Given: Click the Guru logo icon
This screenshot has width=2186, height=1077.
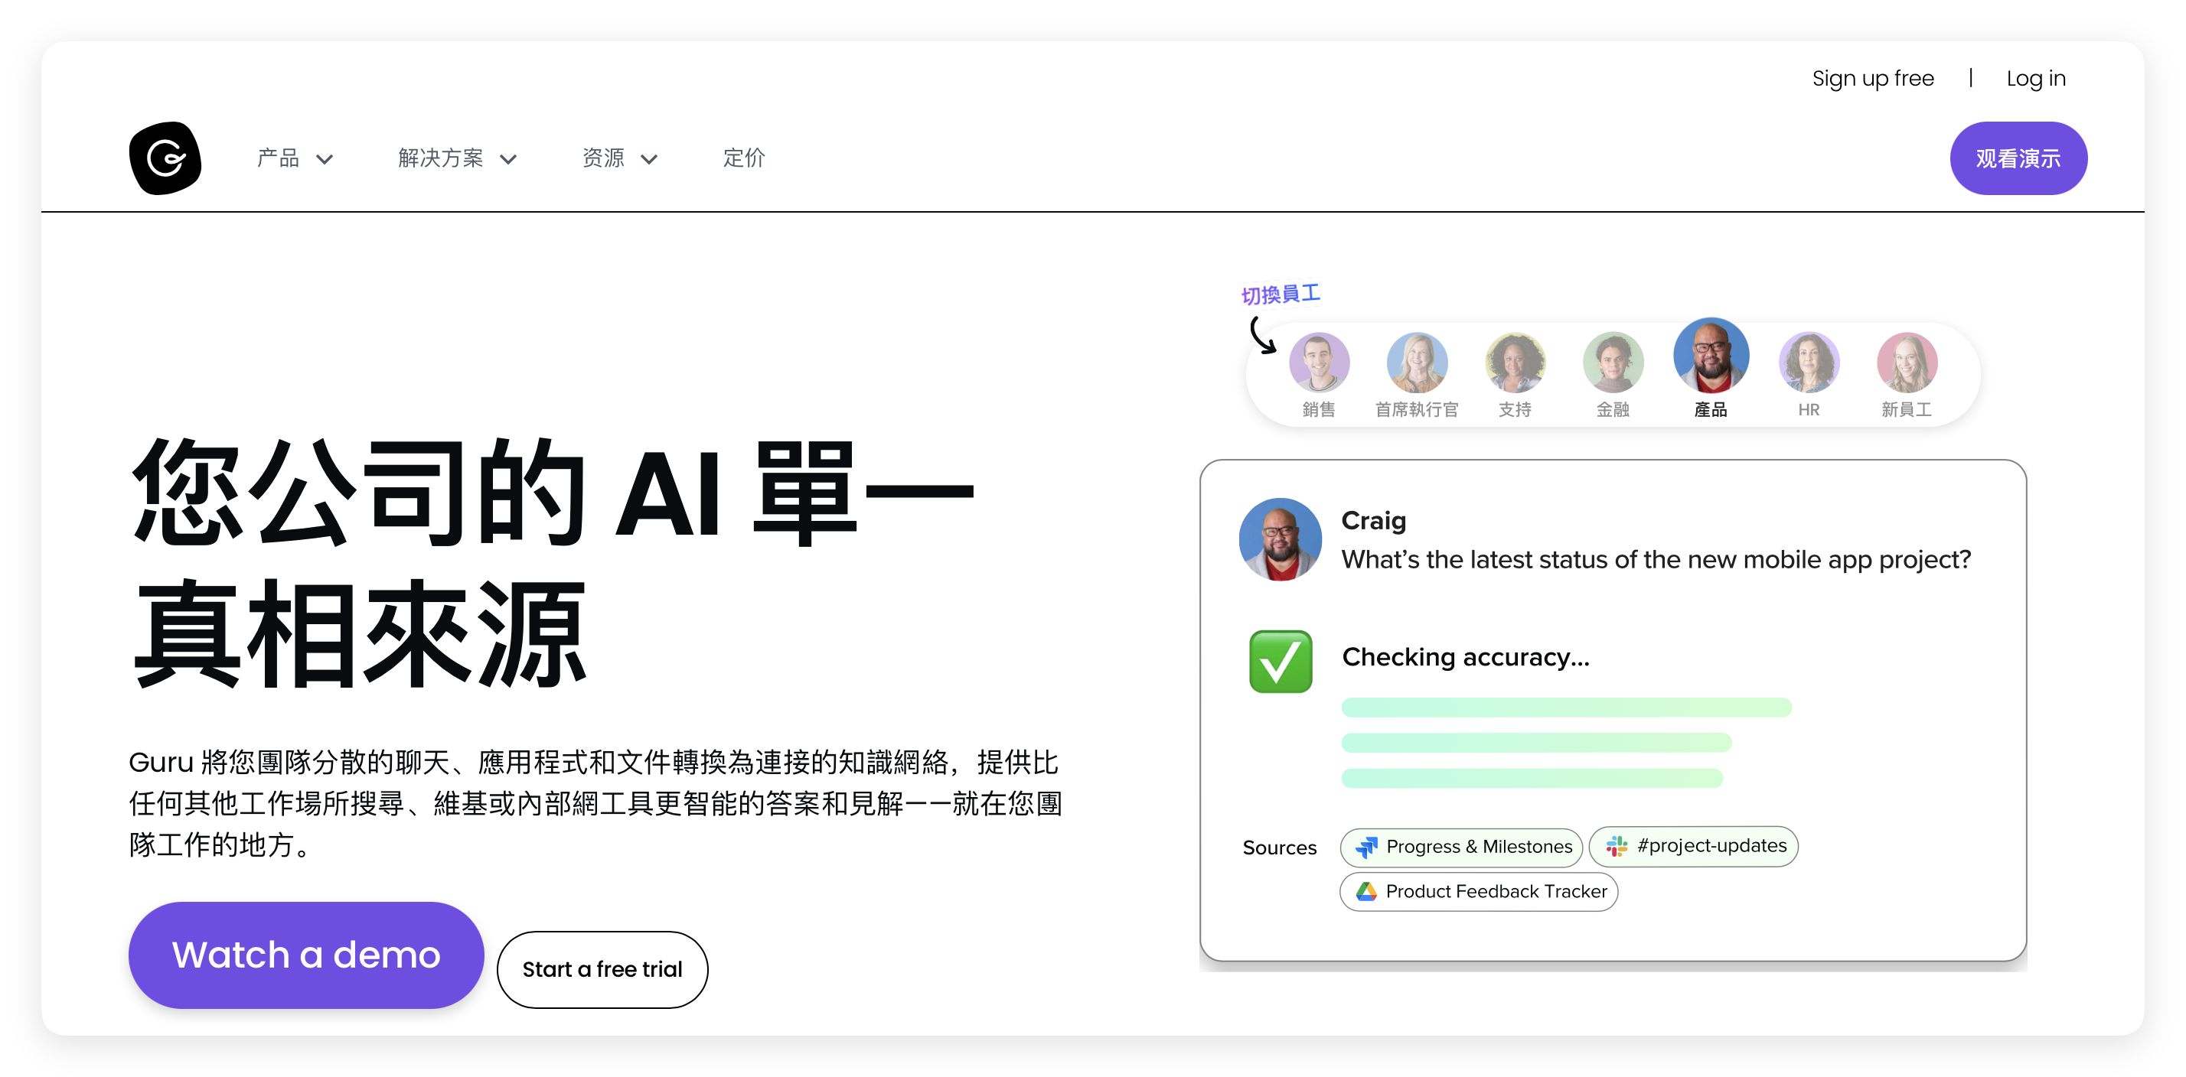Looking at the screenshot, I should (165, 158).
